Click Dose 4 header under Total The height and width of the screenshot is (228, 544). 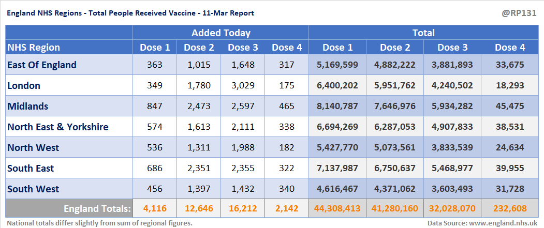(x=510, y=48)
